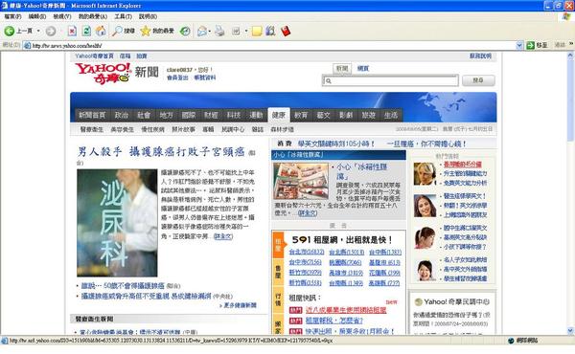
Task: Click the Windows flag logo in menu bar corner
Action: point(566,17)
